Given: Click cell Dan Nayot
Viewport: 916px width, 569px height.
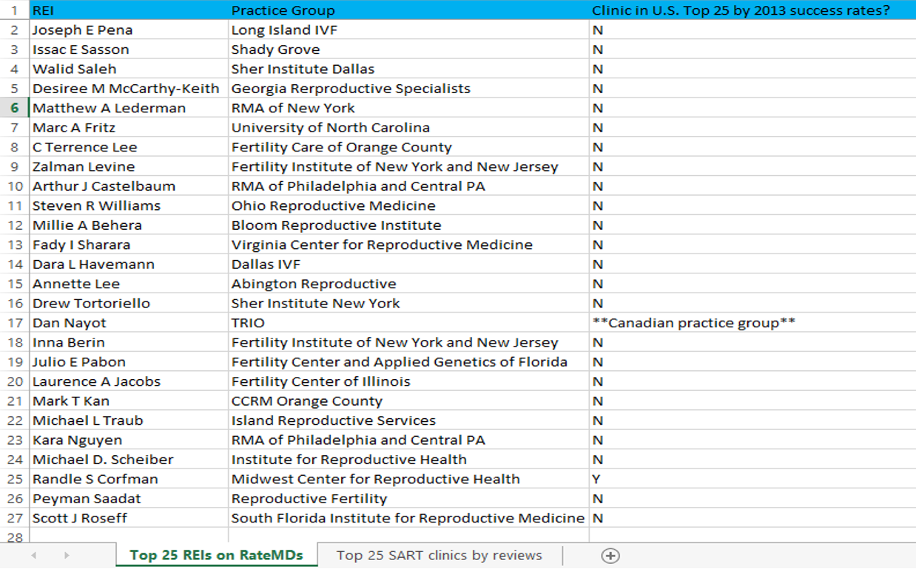Looking at the screenshot, I should [129, 323].
